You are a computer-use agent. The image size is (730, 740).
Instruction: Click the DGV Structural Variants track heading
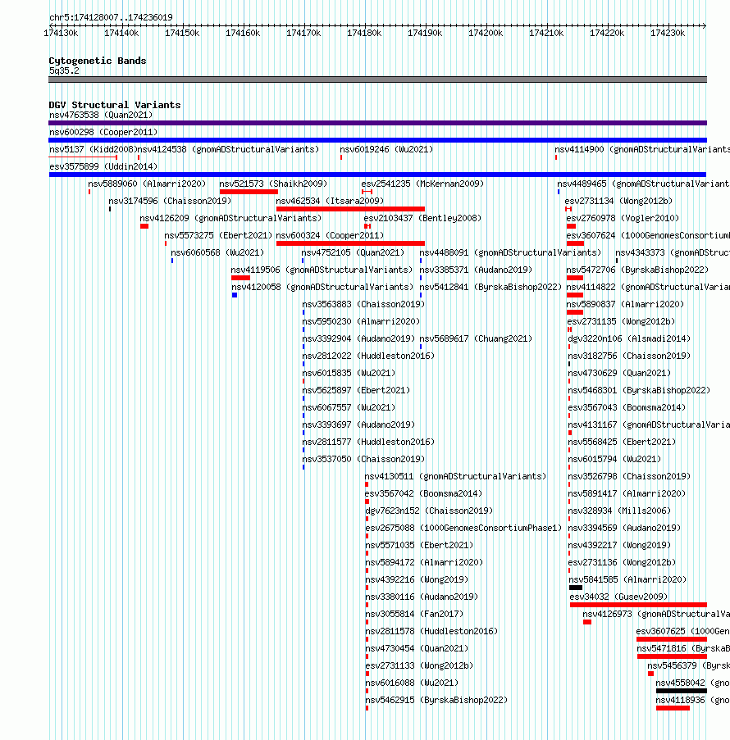115,105
